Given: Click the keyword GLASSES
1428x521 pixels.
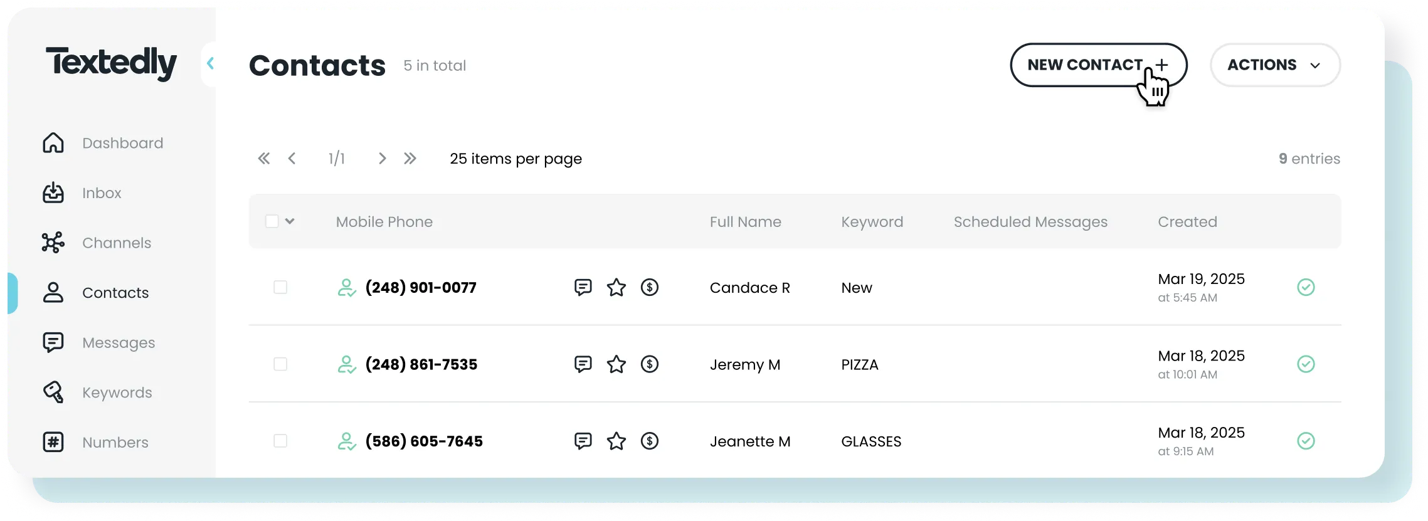Looking at the screenshot, I should 871,442.
